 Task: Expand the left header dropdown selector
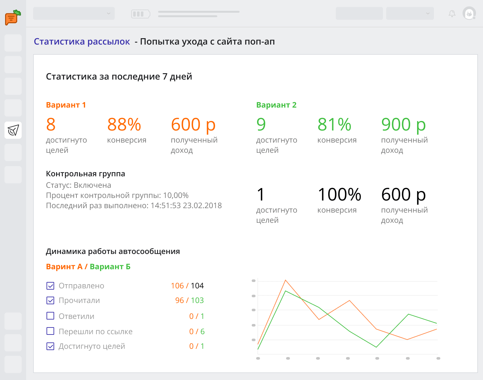74,13
